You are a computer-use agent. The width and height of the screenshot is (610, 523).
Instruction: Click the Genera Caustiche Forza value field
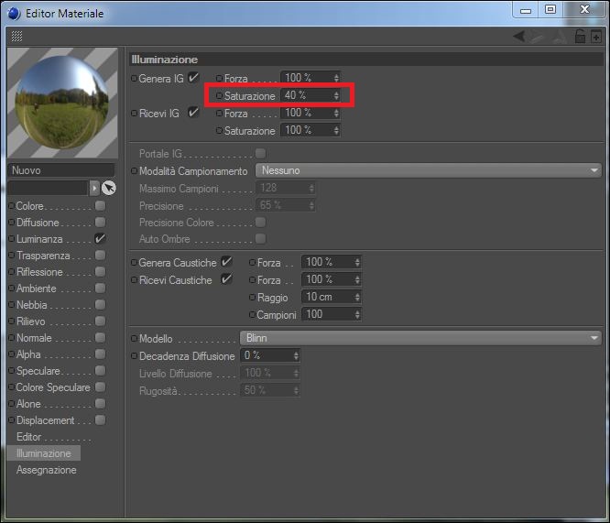point(332,262)
